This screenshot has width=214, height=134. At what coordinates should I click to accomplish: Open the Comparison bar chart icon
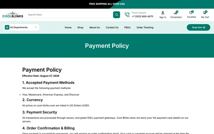pos(175,13)
